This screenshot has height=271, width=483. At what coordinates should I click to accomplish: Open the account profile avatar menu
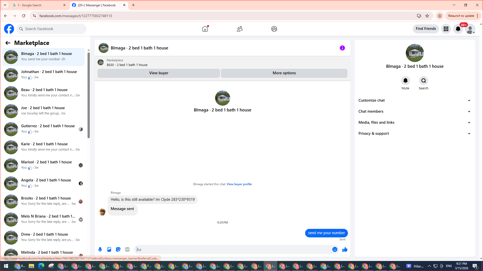click(x=470, y=29)
